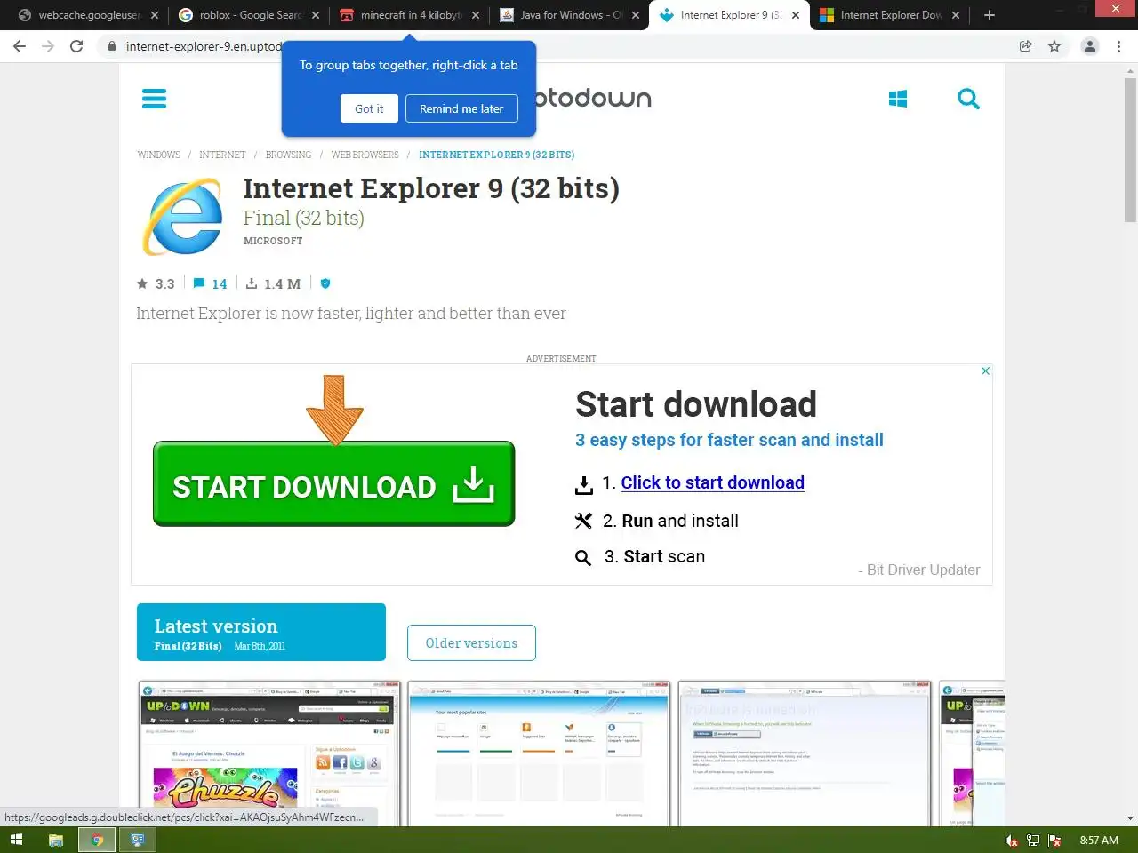The height and width of the screenshot is (853, 1138).
Task: Reload the page
Action: 76,46
